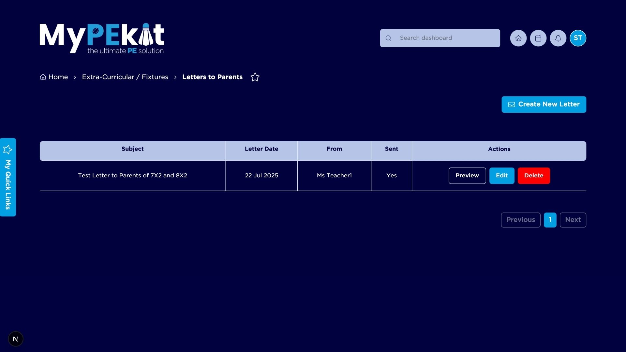Preview the Test Letter to Parents

click(x=467, y=176)
